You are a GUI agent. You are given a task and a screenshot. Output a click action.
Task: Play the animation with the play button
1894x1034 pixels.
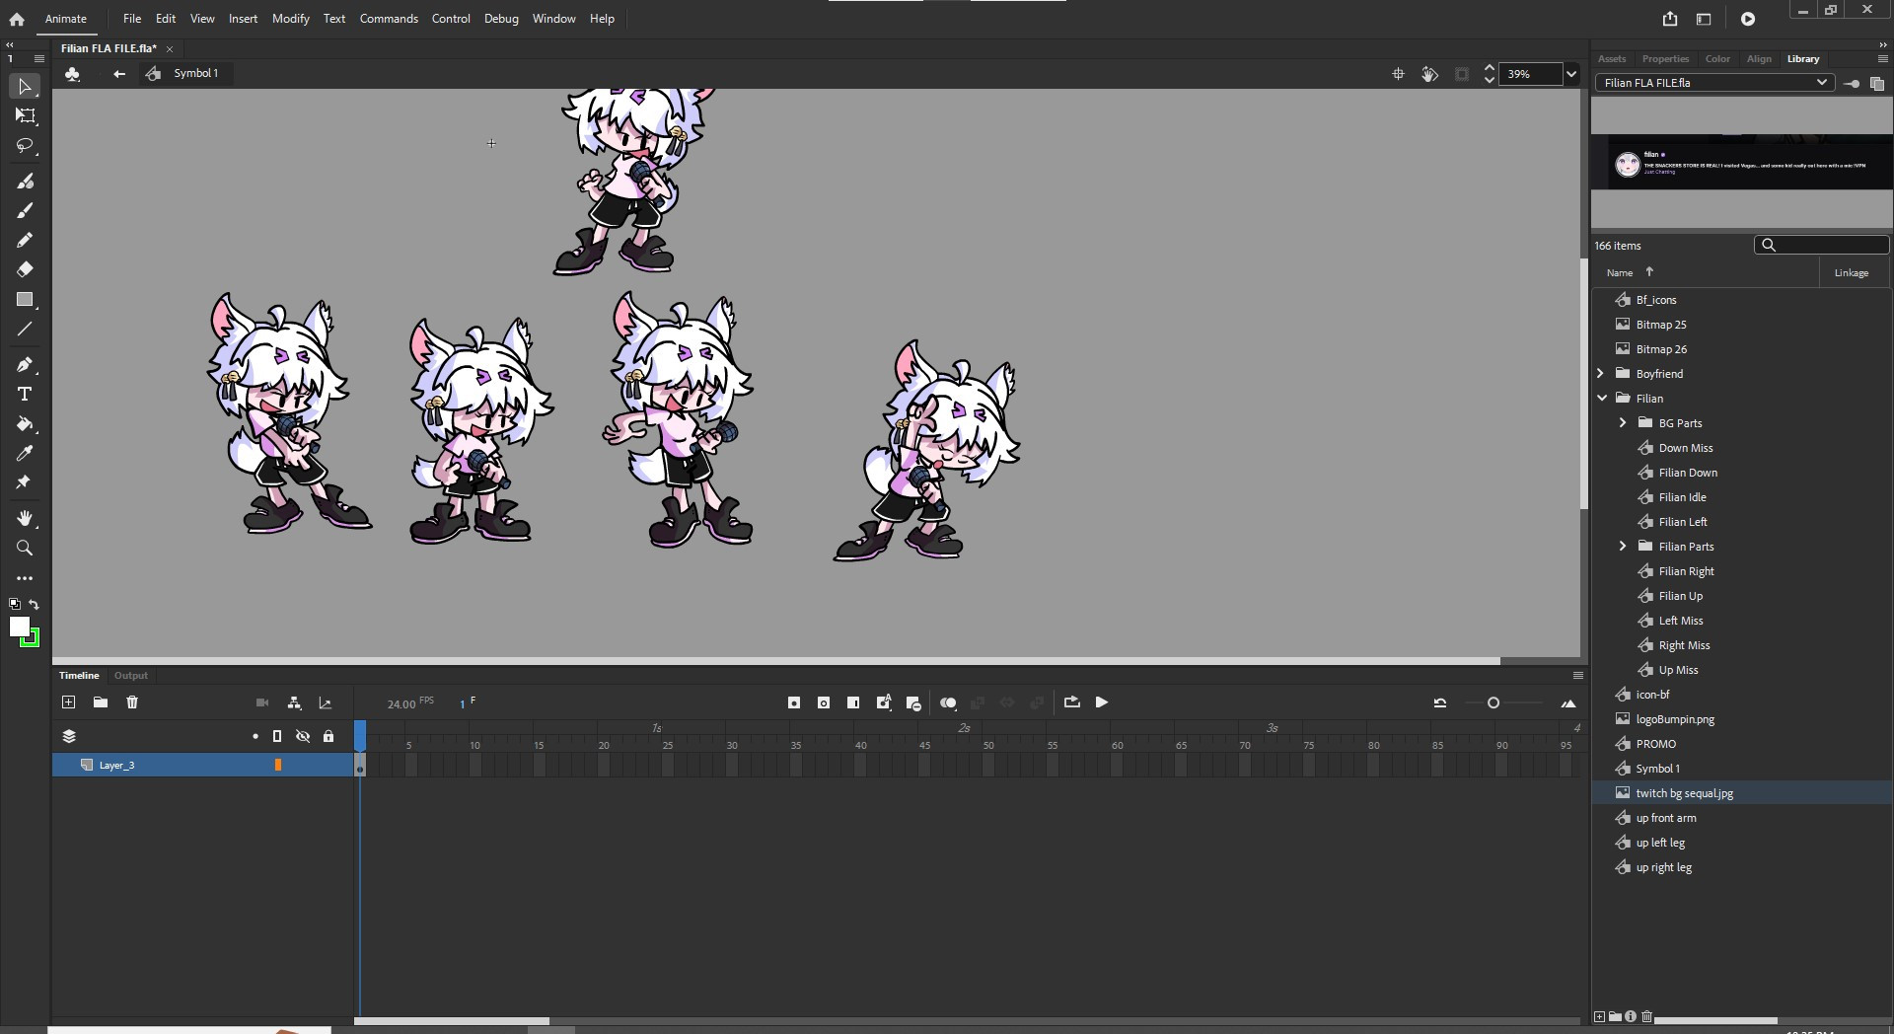(x=1102, y=702)
